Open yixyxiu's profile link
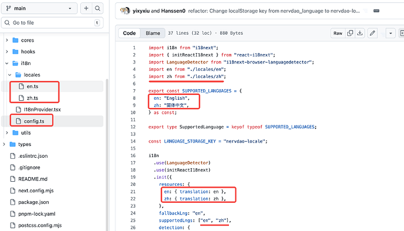The image size is (404, 231). pyautogui.click(x=141, y=11)
